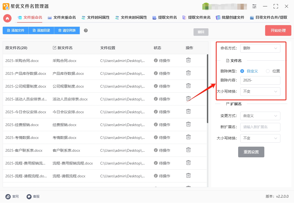Click the 添加目录 button

click(41, 30)
